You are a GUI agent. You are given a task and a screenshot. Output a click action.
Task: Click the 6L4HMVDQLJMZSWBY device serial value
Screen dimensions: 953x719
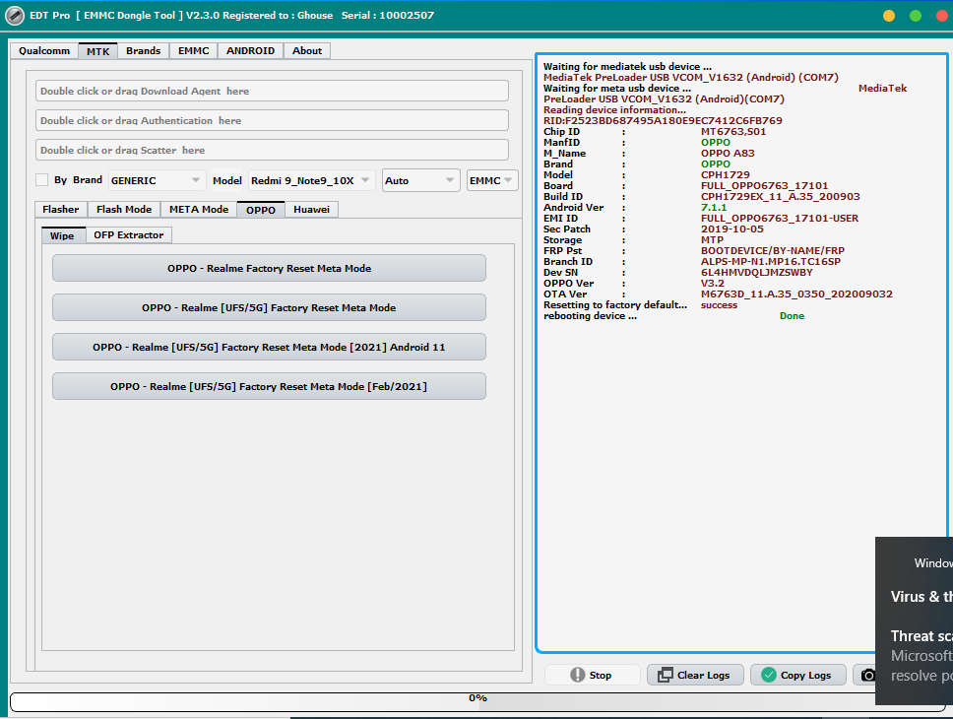tap(757, 273)
